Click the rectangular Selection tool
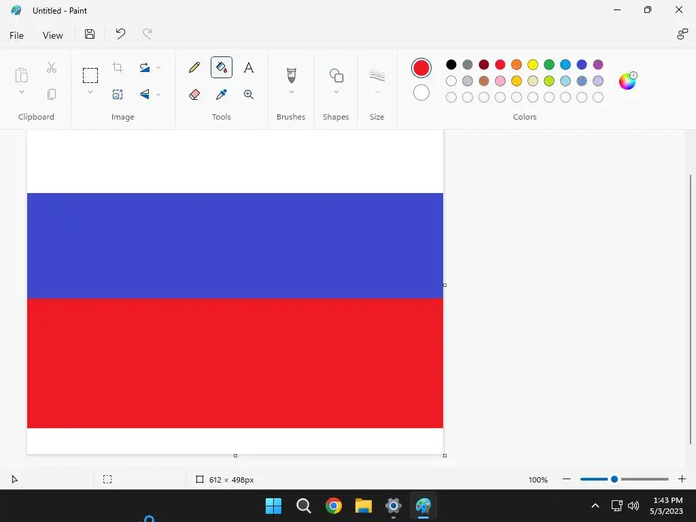696x522 pixels. [90, 75]
